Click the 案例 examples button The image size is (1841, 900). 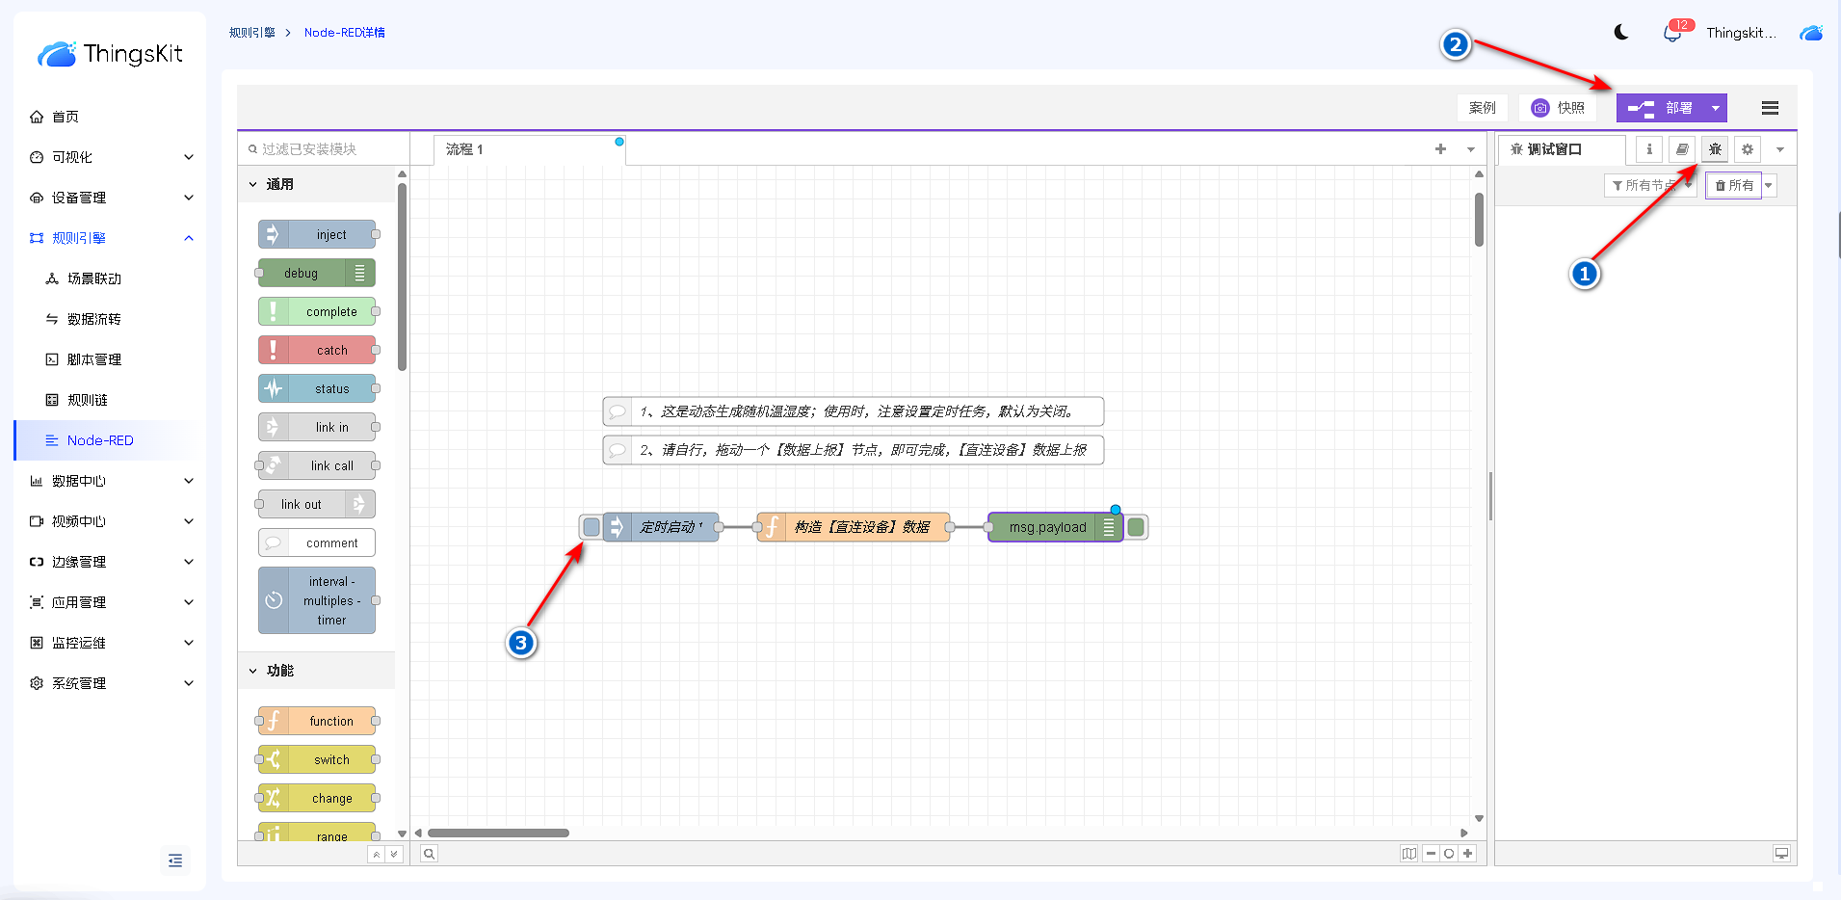point(1482,108)
